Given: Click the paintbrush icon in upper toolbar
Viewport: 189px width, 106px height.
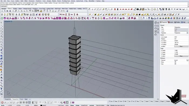Looking at the screenshot, I should pyautogui.click(x=173, y=15).
